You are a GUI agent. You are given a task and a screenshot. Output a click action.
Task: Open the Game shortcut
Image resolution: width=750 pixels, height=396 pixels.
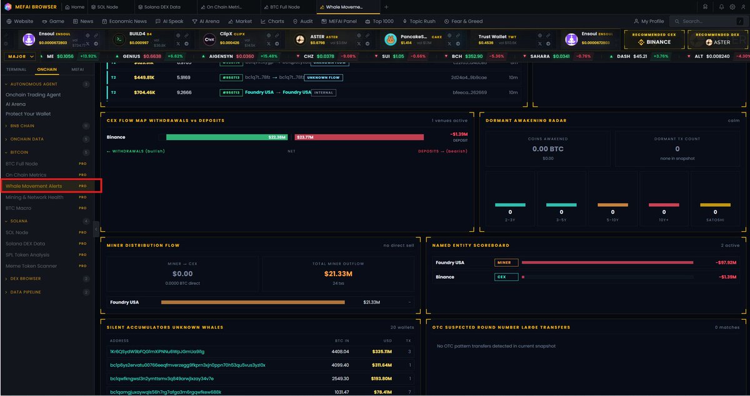click(53, 21)
